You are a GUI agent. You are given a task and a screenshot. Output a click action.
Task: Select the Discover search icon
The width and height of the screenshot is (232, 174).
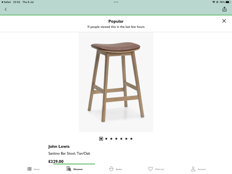tap(69, 169)
